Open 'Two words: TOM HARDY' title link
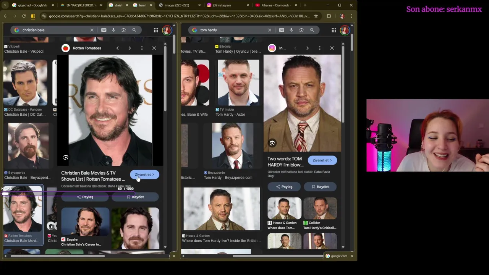 click(285, 162)
